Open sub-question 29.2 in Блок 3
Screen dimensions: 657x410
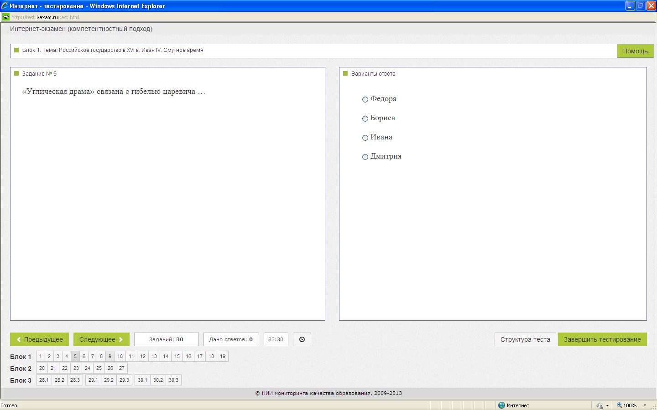109,380
